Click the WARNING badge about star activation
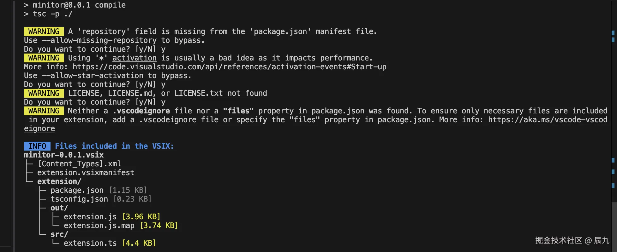Screen dimensions: 617x252 click(x=44, y=58)
